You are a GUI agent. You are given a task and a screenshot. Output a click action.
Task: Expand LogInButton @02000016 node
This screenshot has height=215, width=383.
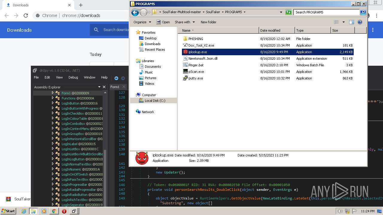click(x=53, y=103)
